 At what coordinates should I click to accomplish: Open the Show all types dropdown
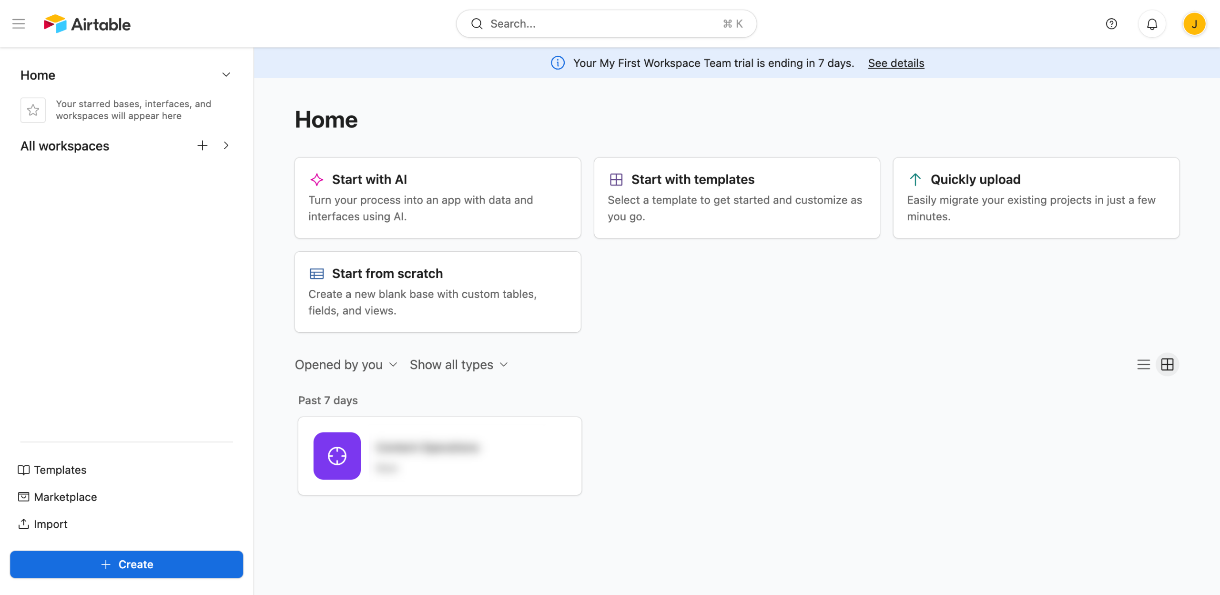[x=458, y=365]
